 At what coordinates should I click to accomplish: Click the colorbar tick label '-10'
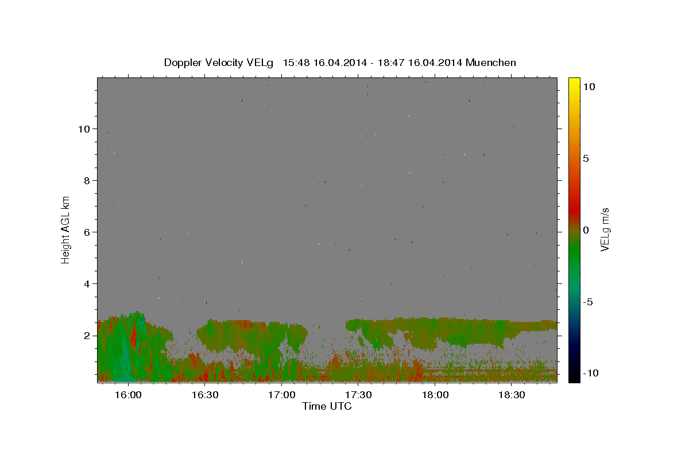pyautogui.click(x=590, y=373)
